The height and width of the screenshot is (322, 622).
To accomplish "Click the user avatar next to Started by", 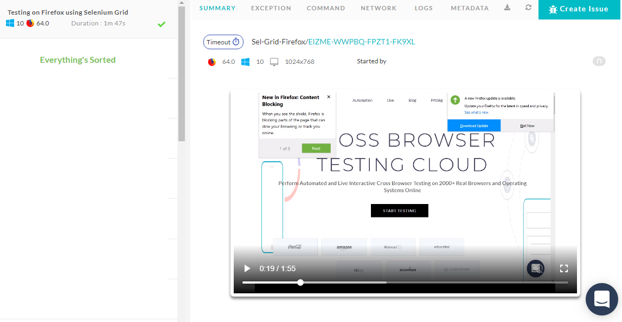I will 599,61.
